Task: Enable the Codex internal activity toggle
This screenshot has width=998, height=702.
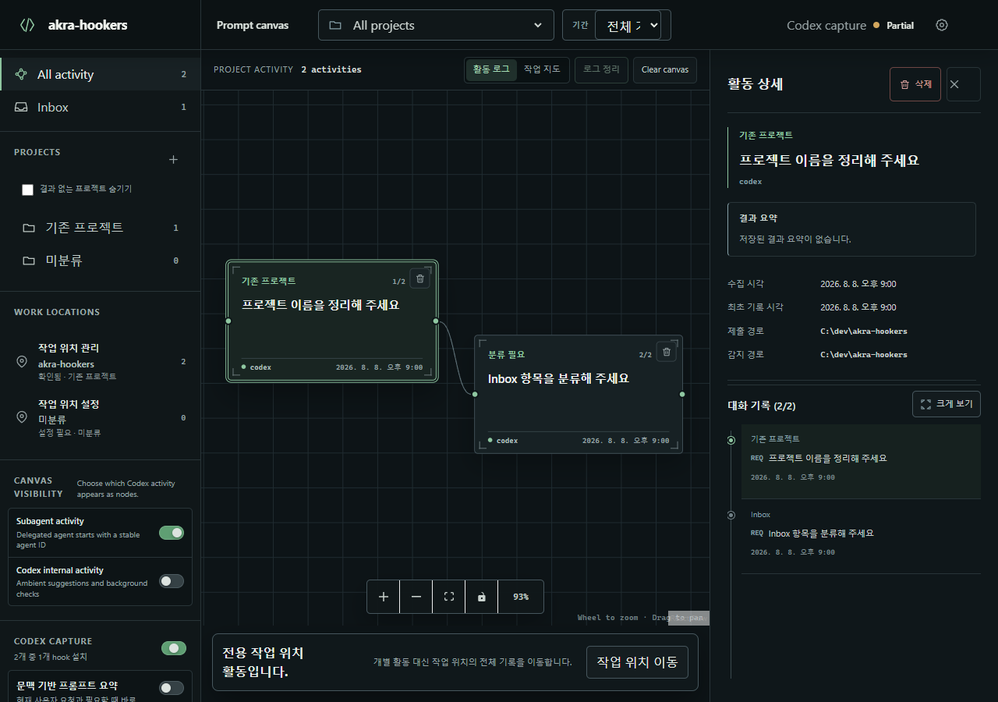Action: 172,581
